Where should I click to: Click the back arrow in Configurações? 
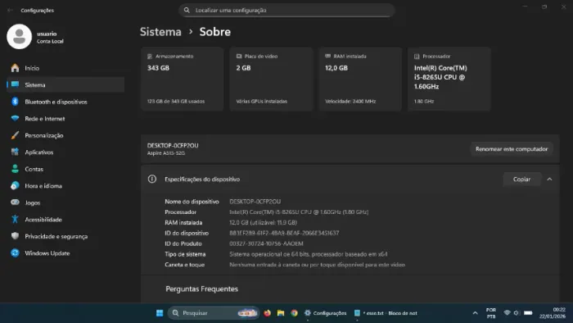coord(10,10)
